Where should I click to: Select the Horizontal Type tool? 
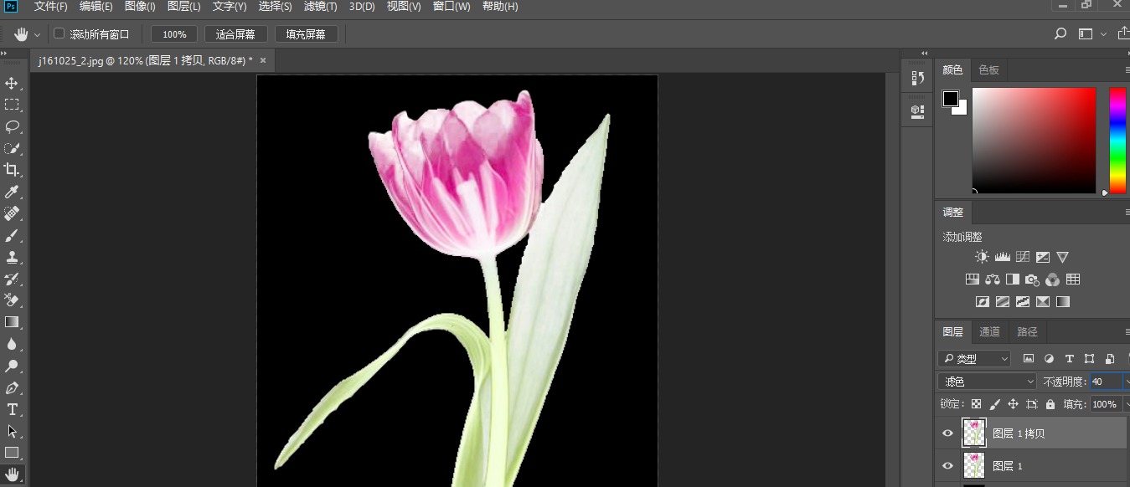coord(12,409)
